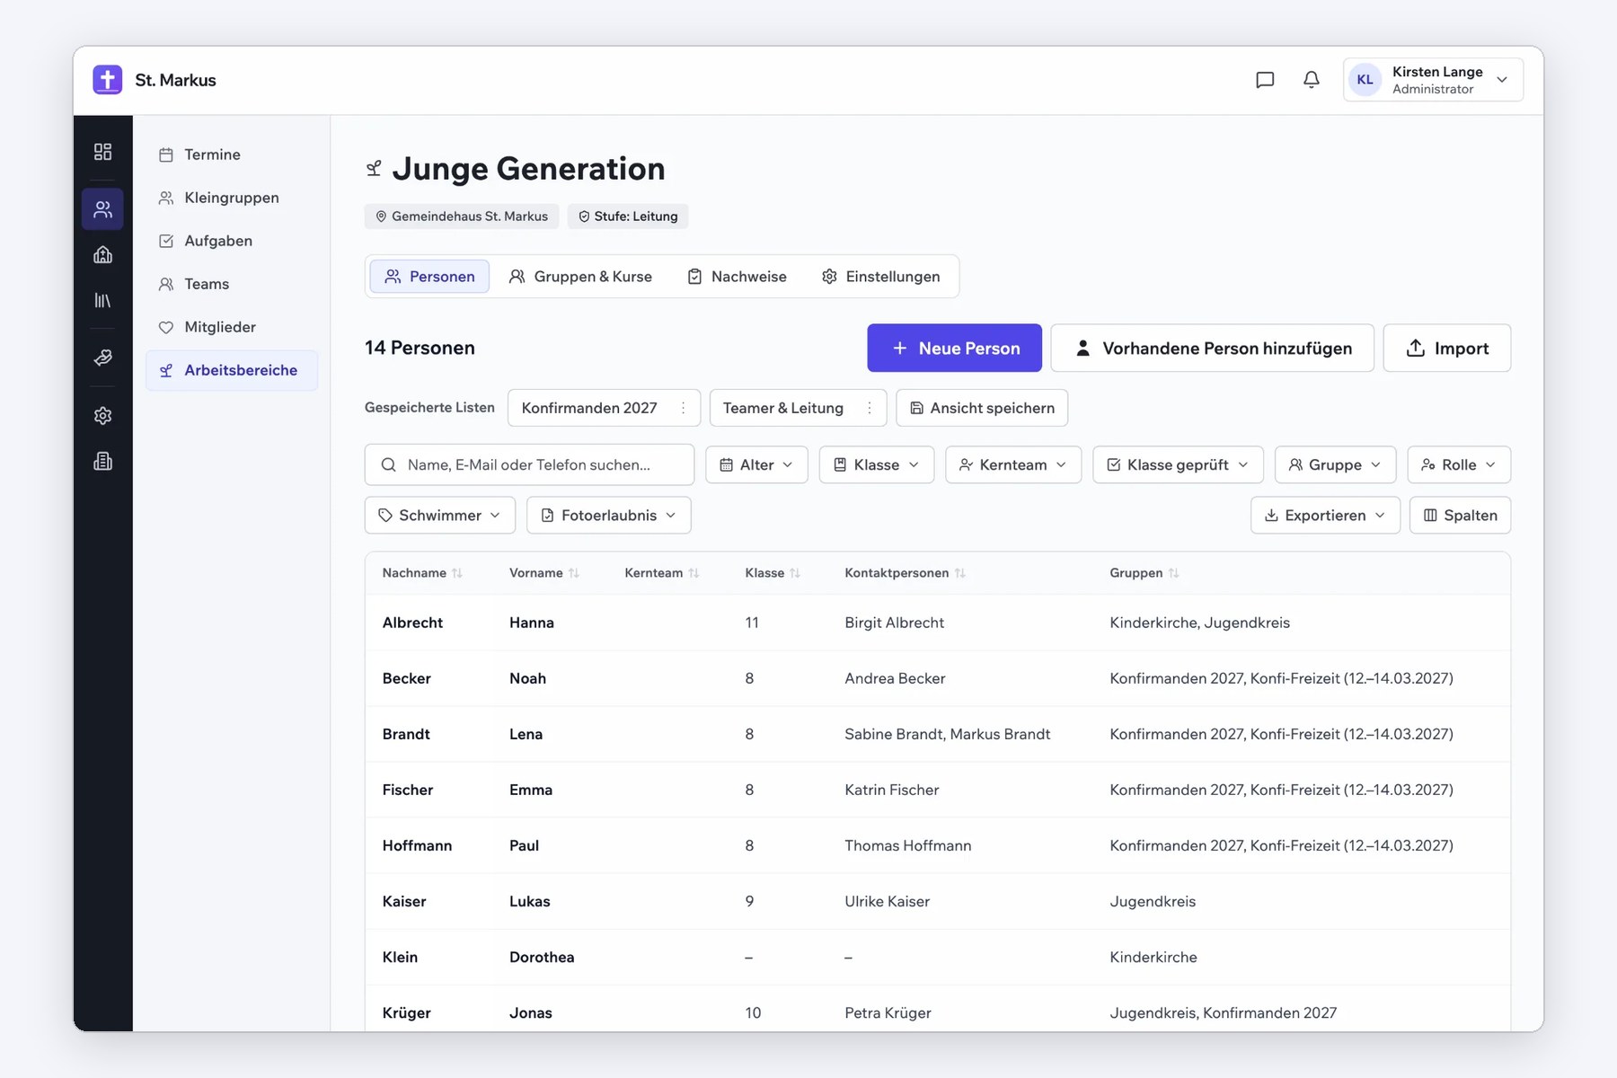Open the dashboard grid icon in dark sidebar
Screen dimensions: 1617x1078
point(102,152)
